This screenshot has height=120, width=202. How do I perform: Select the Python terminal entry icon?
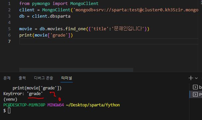pos(195,94)
